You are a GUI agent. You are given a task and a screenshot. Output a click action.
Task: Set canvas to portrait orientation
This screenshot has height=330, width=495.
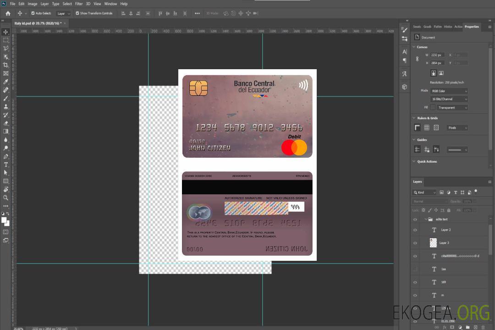tap(434, 73)
